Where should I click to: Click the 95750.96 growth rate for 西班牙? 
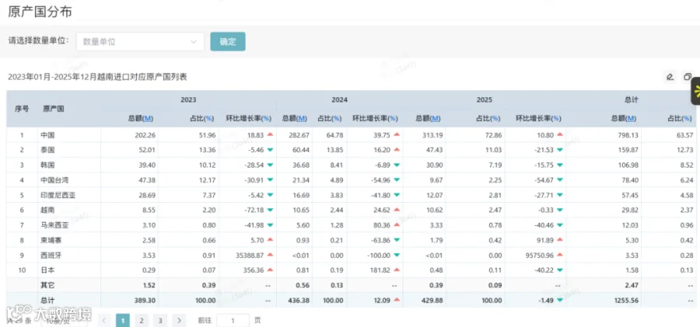tap(539, 256)
